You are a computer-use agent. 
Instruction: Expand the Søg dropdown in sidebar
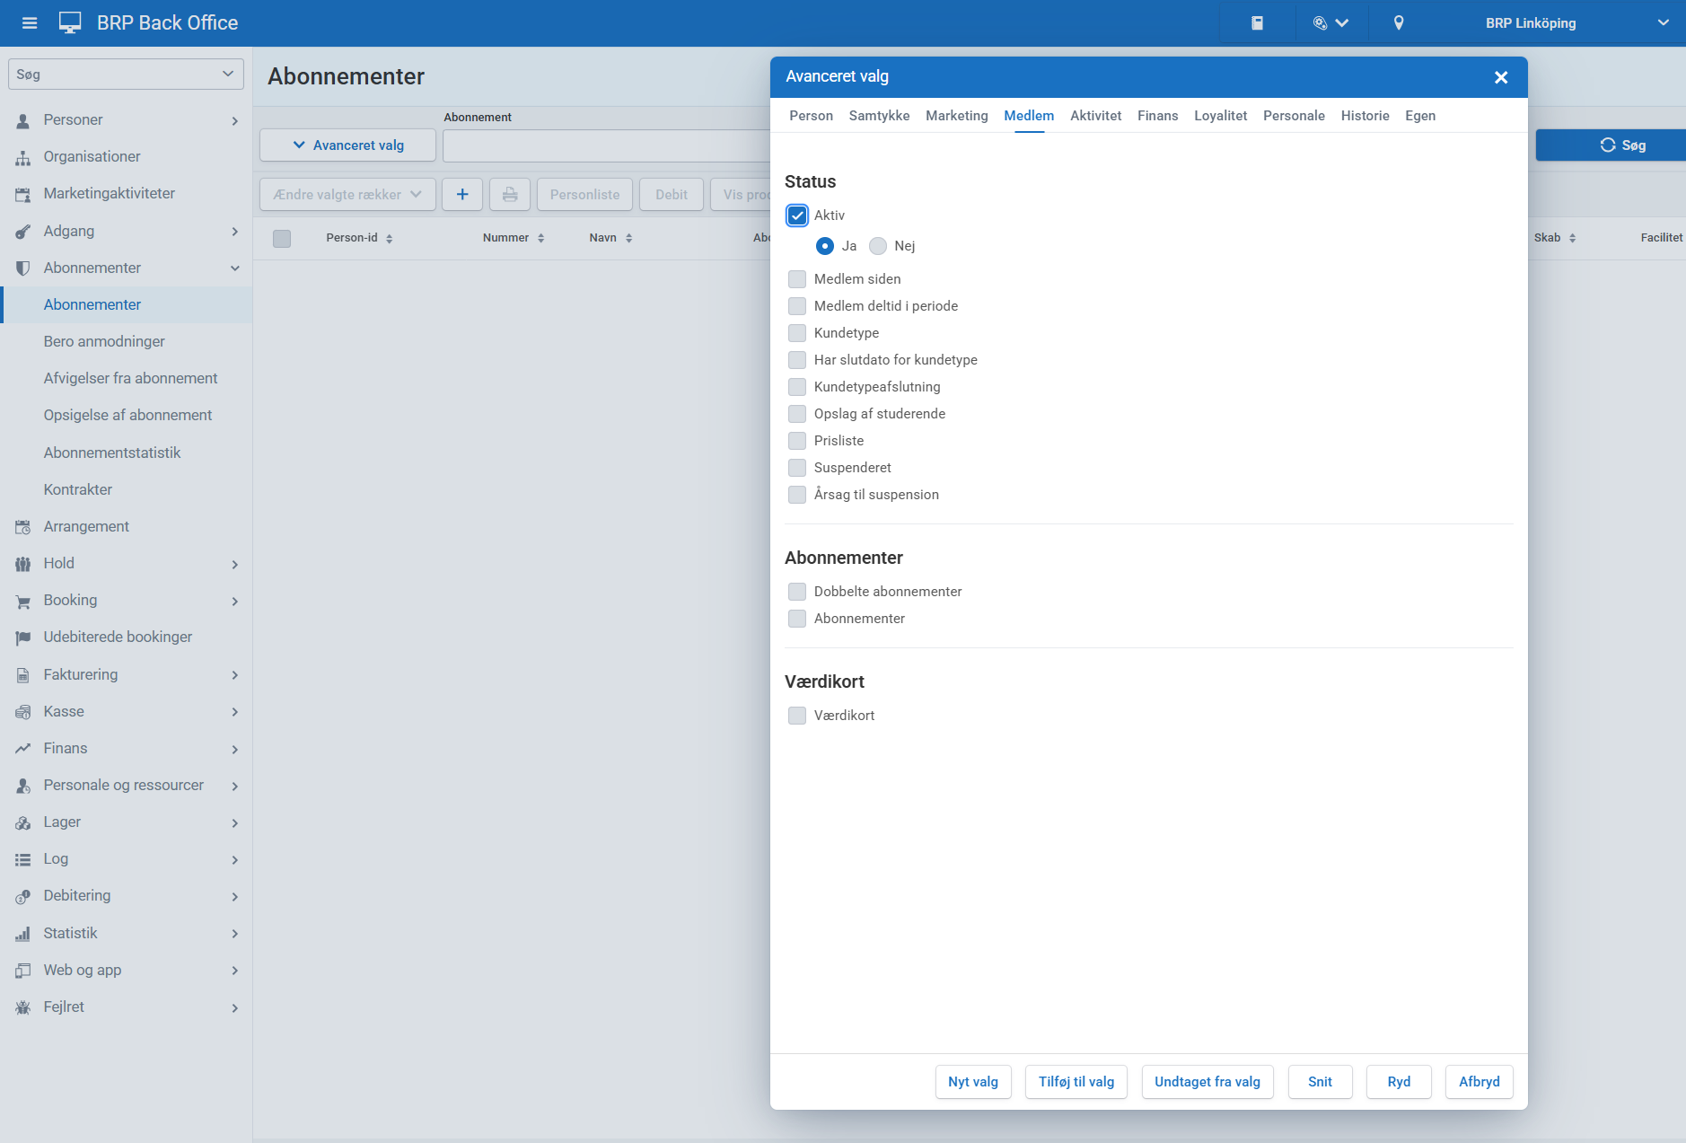click(126, 75)
